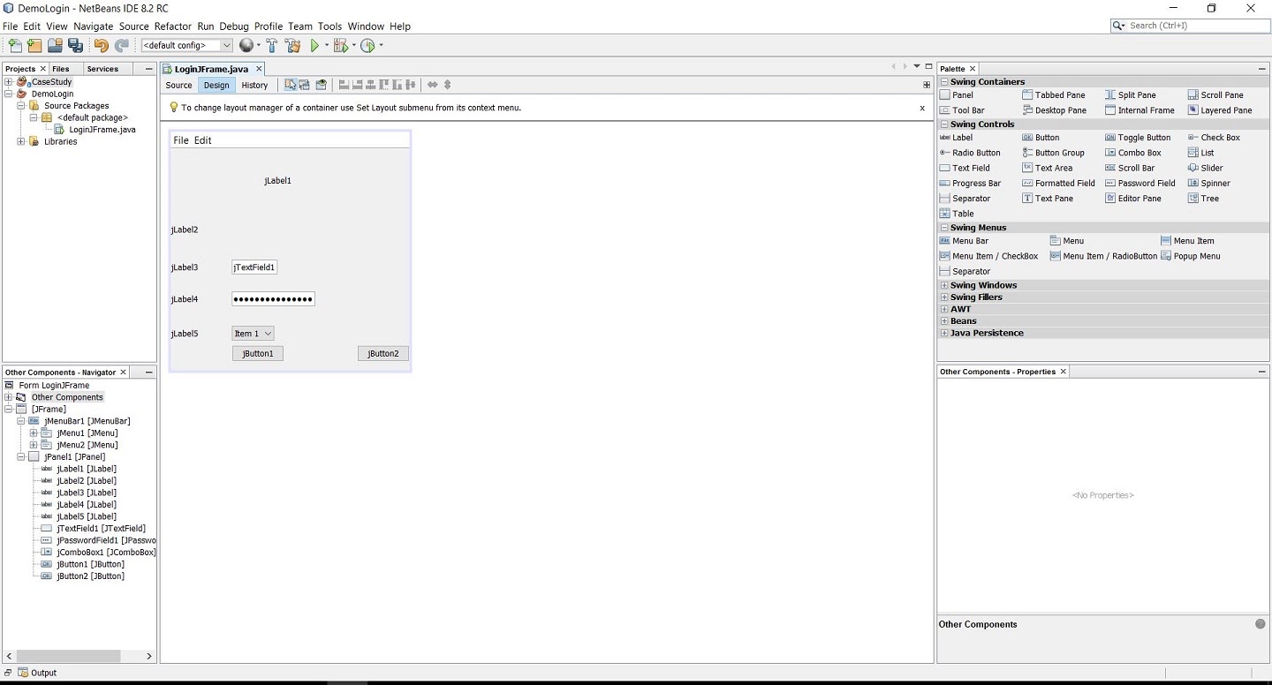Click the Save All toolbar icon
This screenshot has width=1272, height=685.
[x=76, y=46]
